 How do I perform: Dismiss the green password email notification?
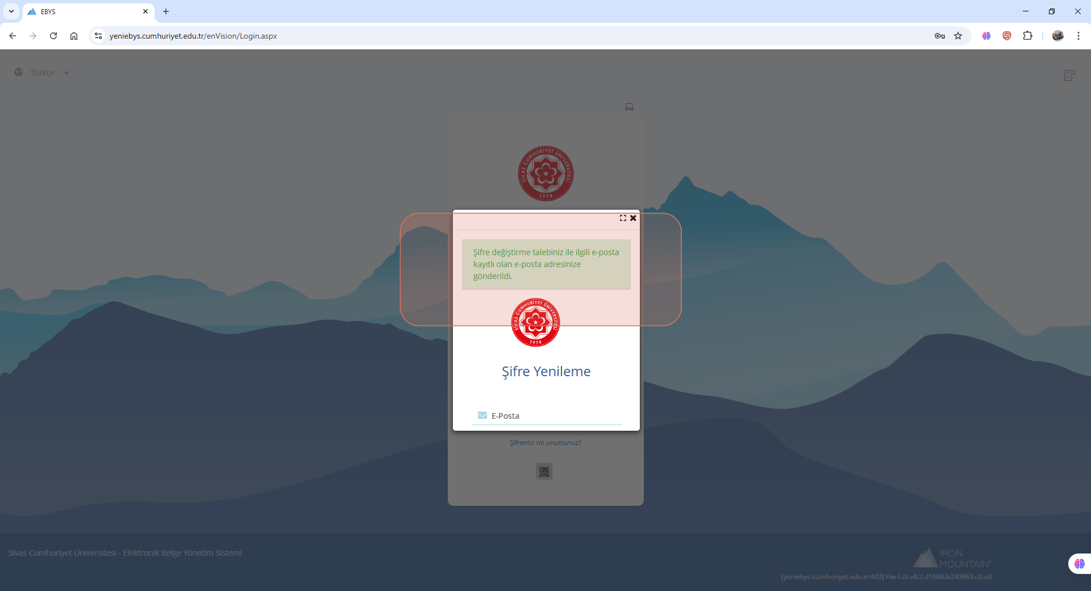(545, 264)
